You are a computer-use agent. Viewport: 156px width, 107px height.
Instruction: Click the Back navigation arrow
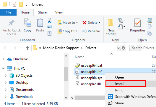(6, 48)
